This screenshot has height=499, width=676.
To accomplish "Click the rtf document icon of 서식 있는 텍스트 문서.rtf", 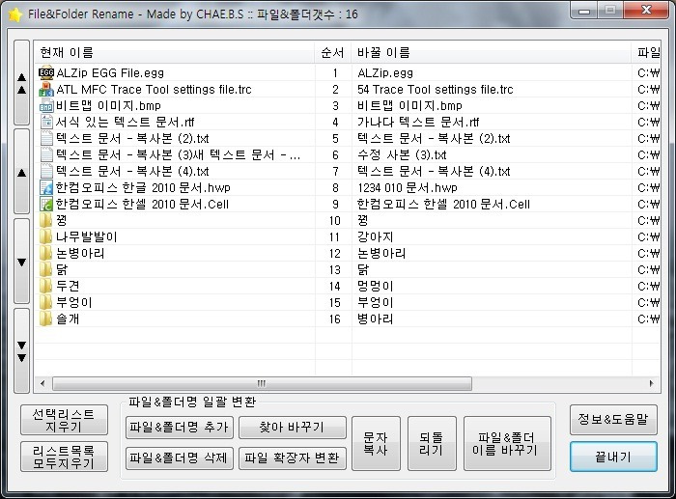I will [x=46, y=122].
